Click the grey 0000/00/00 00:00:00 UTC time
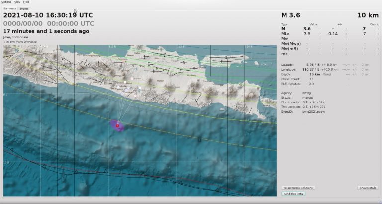Image resolution: width=382 pixels, height=204 pixels. [x=48, y=24]
